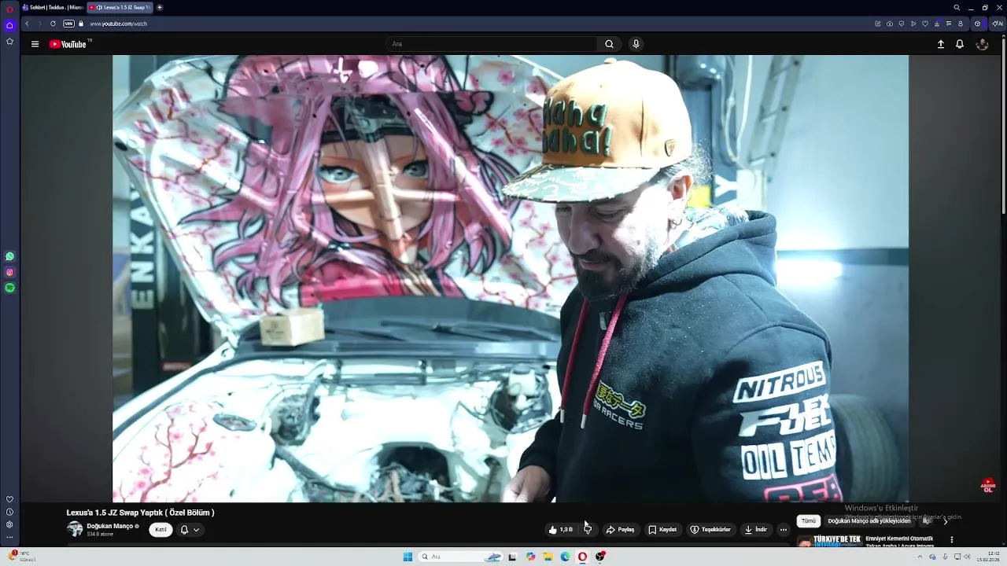
Task: Open Spotify in Opera sidebar
Action: pos(9,288)
